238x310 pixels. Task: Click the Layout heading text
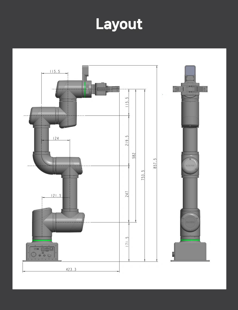[x=119, y=24]
